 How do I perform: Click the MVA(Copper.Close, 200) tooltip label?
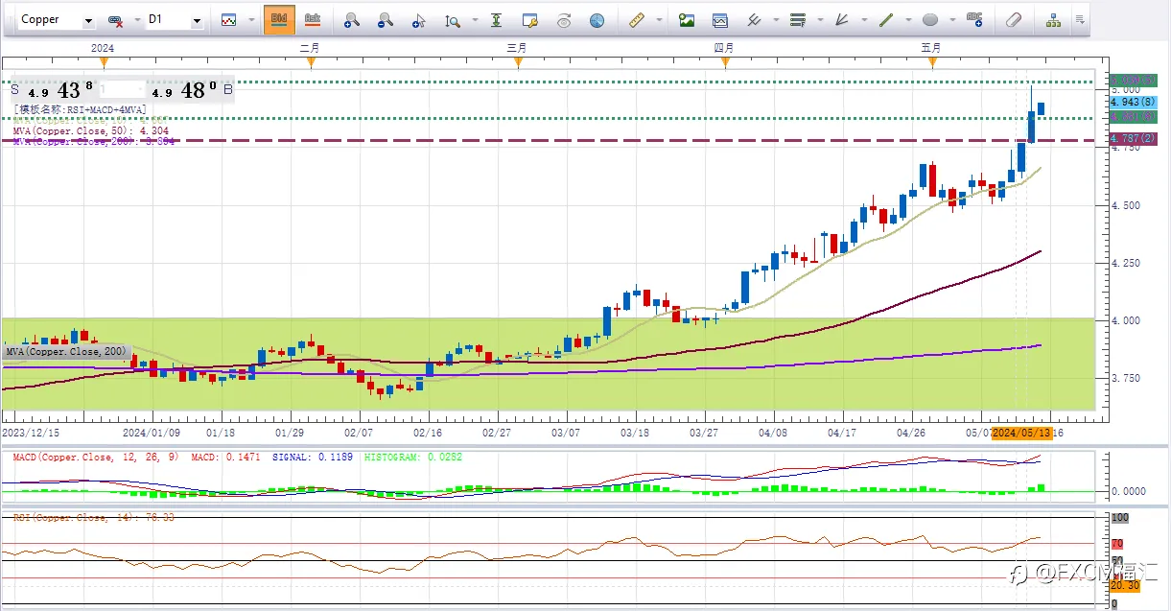66,352
